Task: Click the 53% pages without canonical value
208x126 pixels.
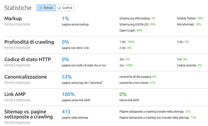Action: pyautogui.click(x=67, y=77)
